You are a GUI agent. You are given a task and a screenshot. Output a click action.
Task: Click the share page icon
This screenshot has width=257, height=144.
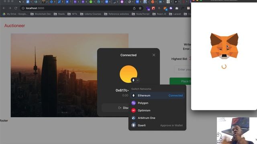(134, 8)
